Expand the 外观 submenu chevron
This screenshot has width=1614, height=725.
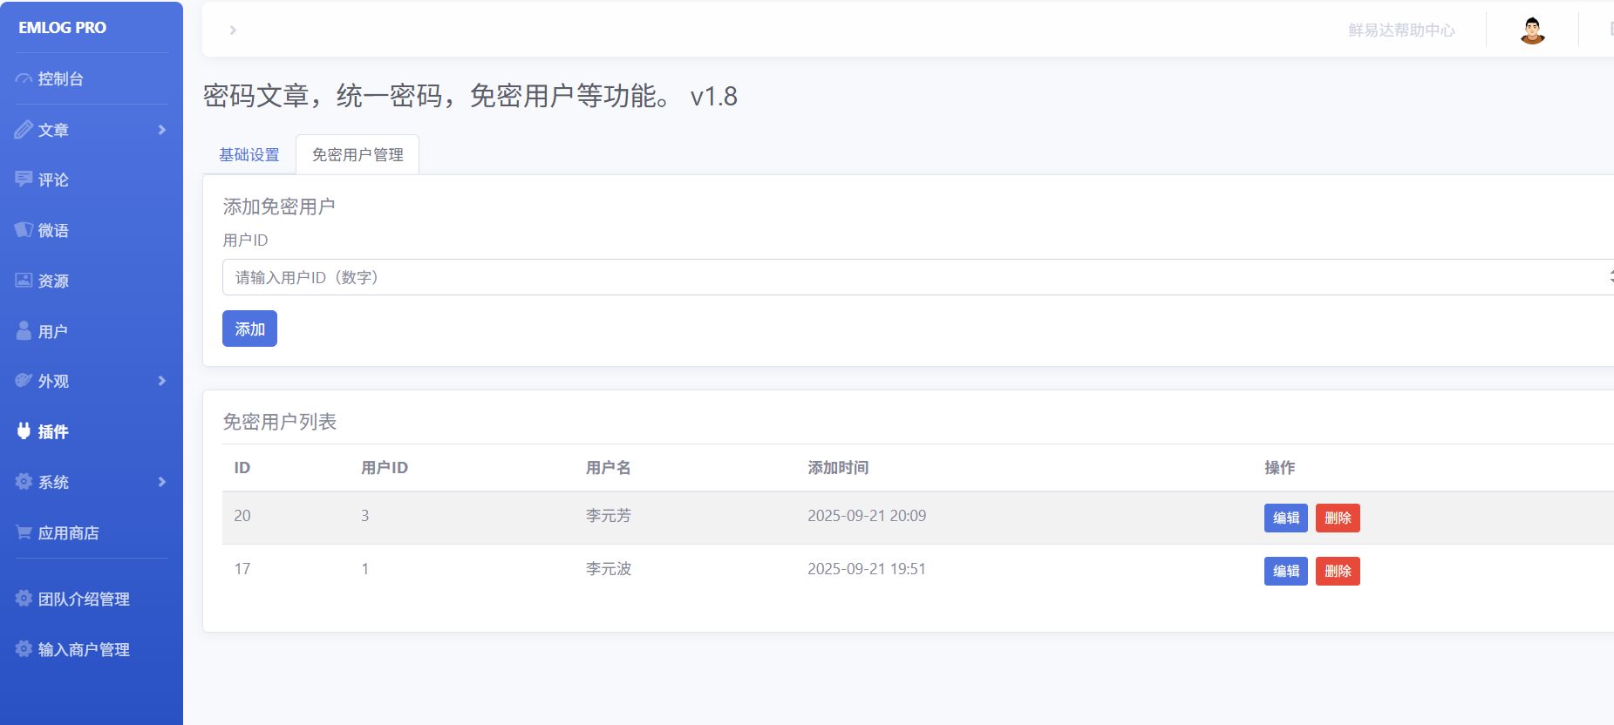pyautogui.click(x=162, y=381)
